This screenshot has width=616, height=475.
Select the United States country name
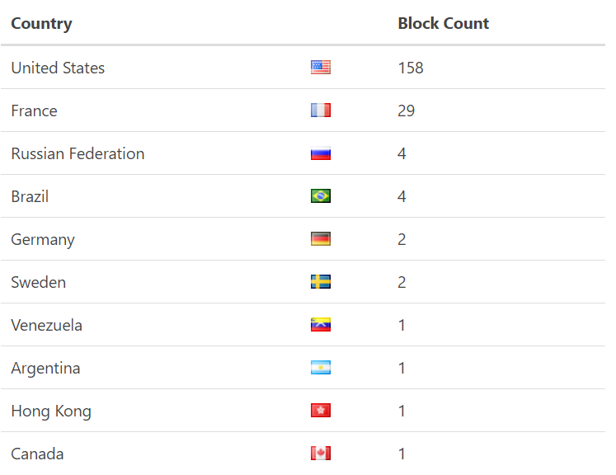pyautogui.click(x=58, y=68)
